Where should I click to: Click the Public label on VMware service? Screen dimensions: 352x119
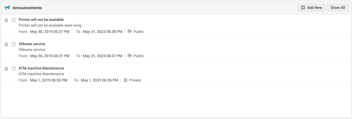pyautogui.click(x=139, y=56)
